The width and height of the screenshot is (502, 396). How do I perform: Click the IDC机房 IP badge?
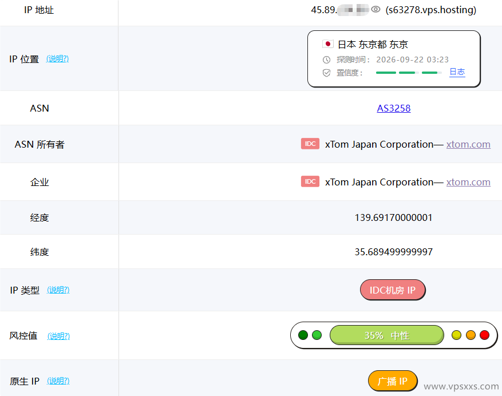coord(393,290)
